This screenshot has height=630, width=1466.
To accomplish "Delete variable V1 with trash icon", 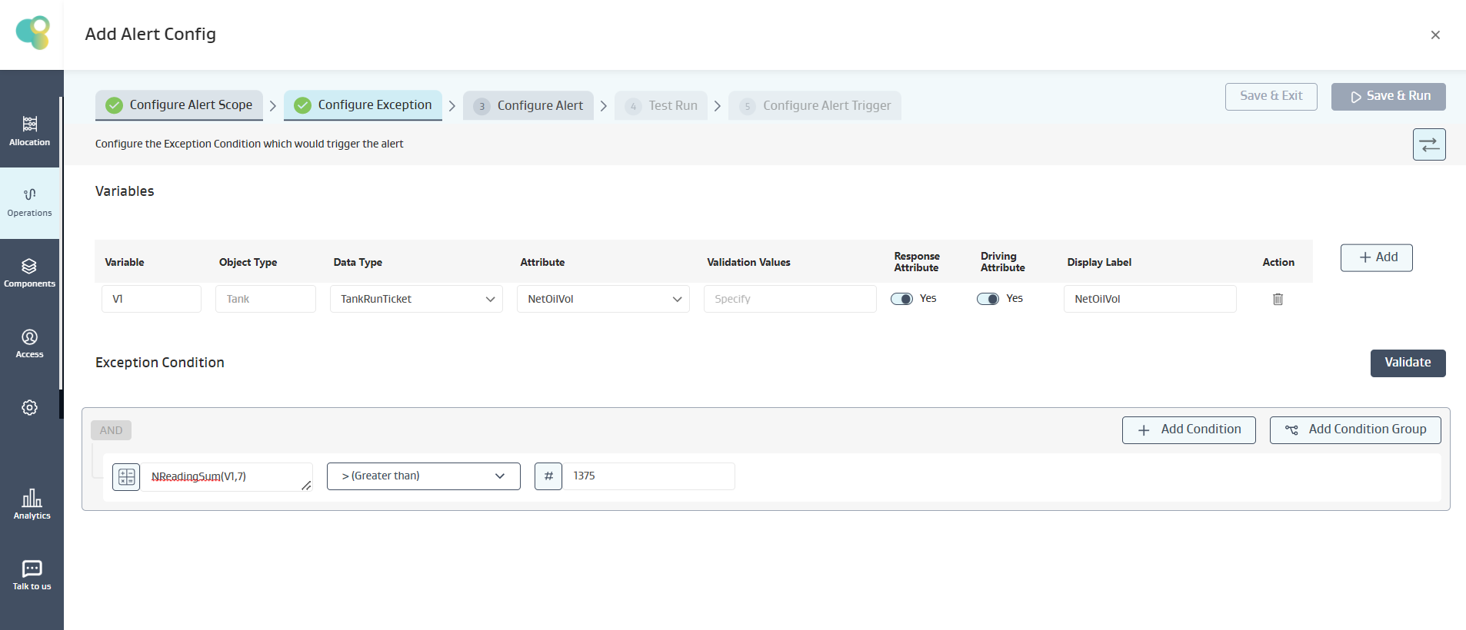I will click(1278, 299).
